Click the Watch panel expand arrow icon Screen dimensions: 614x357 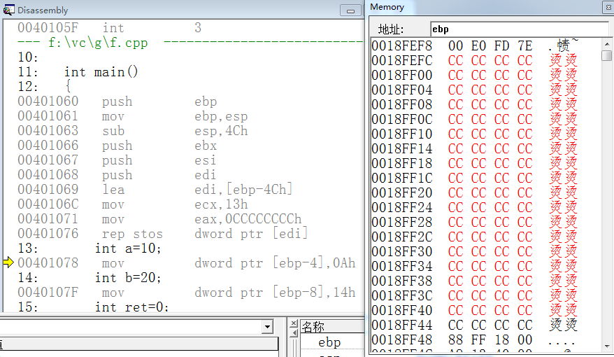click(294, 333)
